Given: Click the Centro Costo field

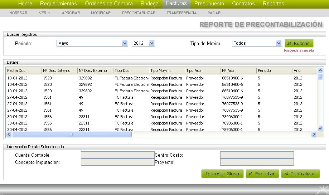Looking at the screenshot, I should tap(257, 155).
